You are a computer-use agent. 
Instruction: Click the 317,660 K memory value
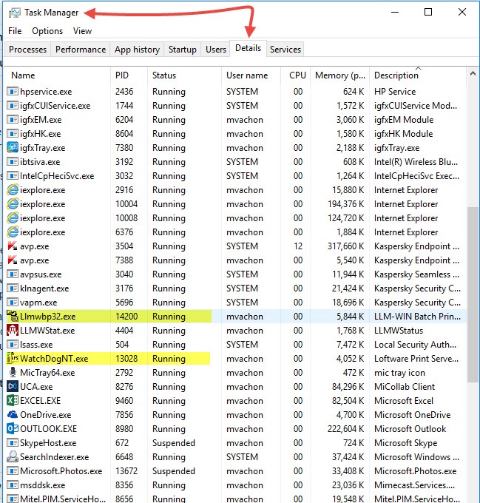345,246
